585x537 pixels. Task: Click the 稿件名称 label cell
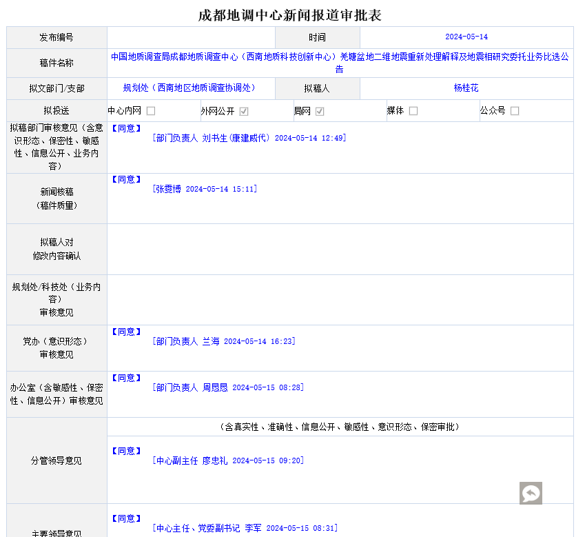coord(57,63)
